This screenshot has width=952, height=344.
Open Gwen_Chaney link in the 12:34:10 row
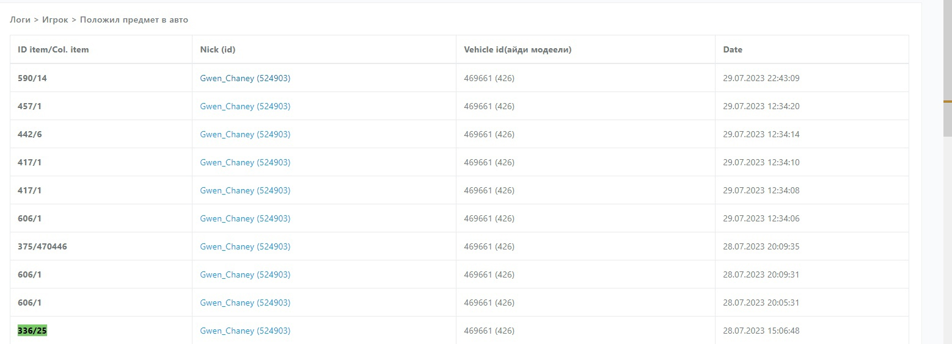click(245, 162)
